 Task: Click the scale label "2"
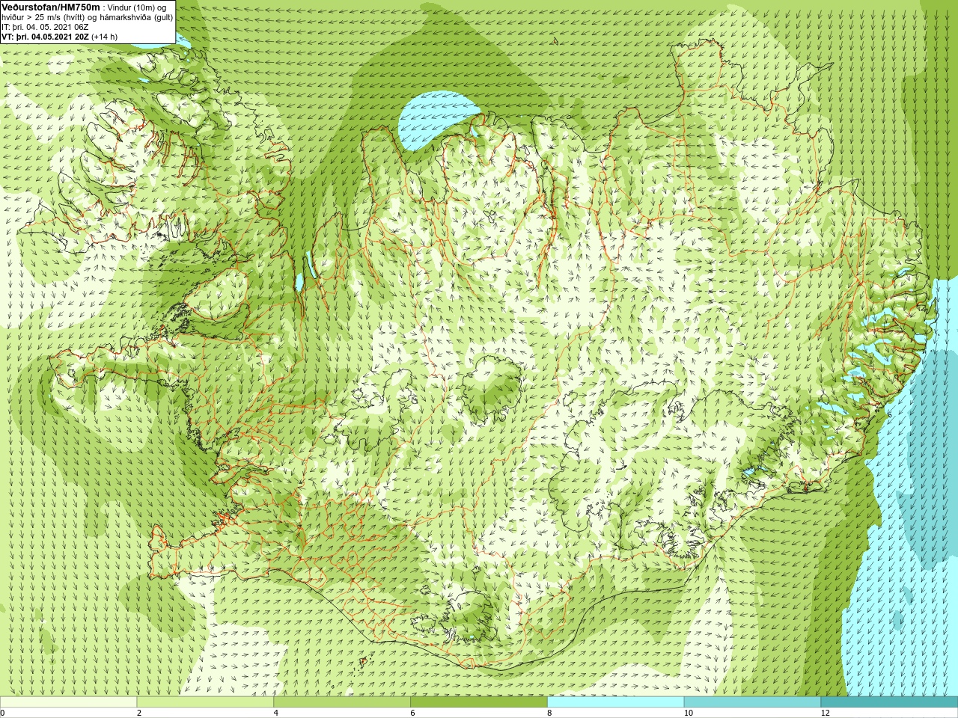pyautogui.click(x=139, y=713)
